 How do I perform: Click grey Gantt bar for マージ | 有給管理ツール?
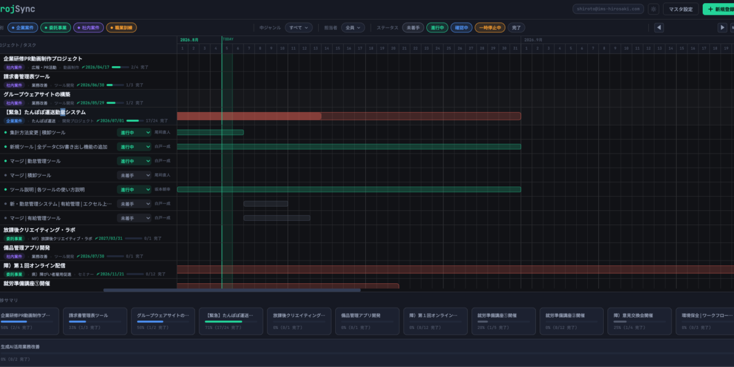[276, 218]
